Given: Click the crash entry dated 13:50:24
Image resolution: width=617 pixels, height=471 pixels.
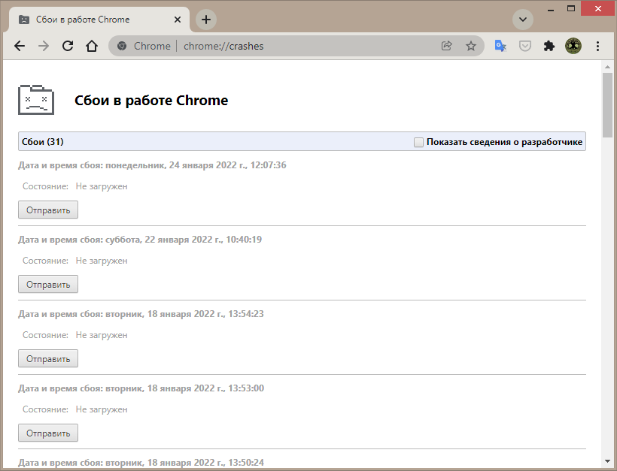Looking at the screenshot, I should (x=141, y=462).
